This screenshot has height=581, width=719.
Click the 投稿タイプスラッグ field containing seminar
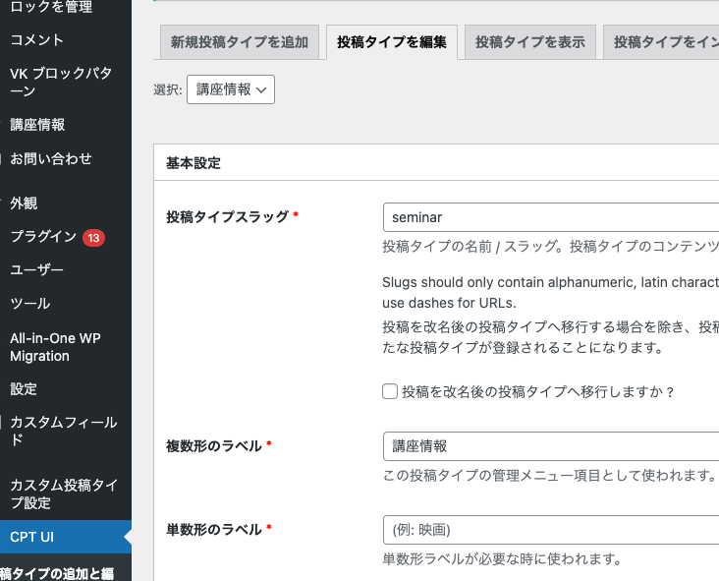point(551,217)
